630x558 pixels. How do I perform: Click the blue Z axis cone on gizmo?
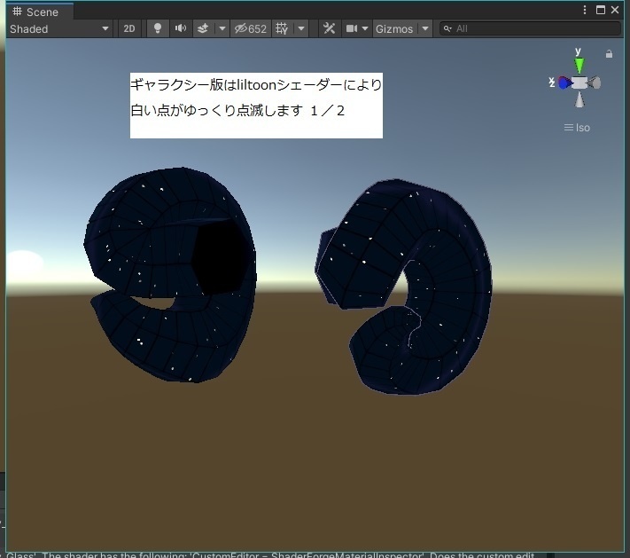click(565, 83)
